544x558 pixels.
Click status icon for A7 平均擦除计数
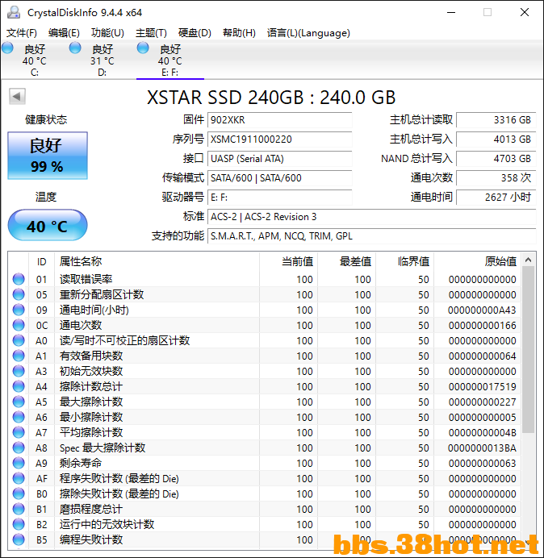click(19, 432)
